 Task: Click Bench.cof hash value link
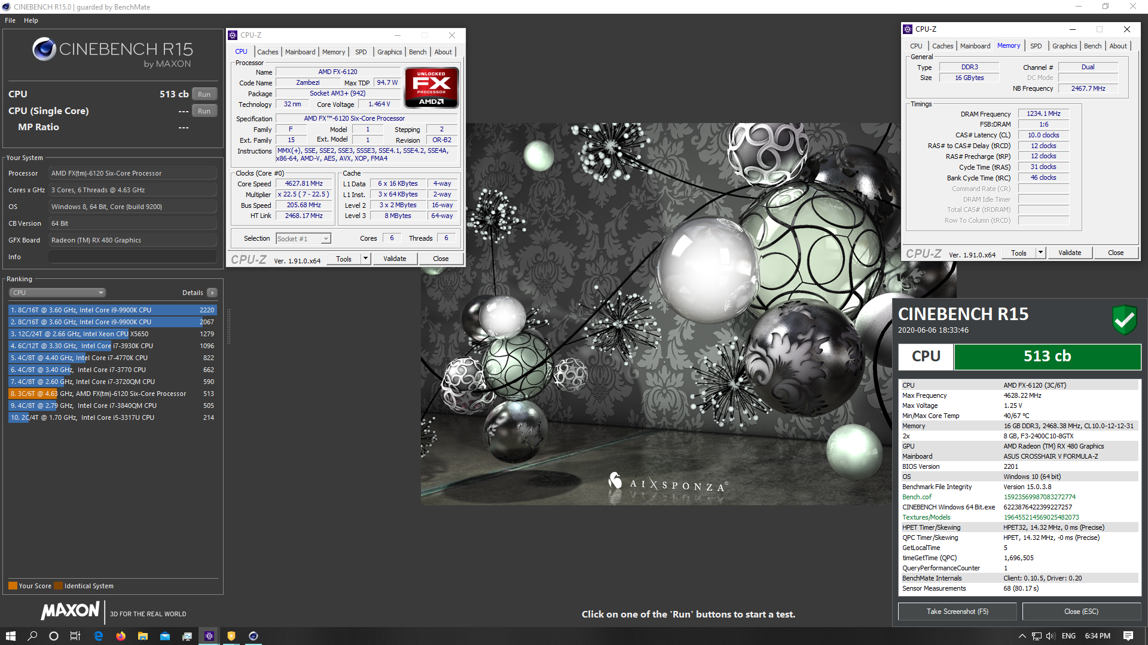(x=1039, y=497)
